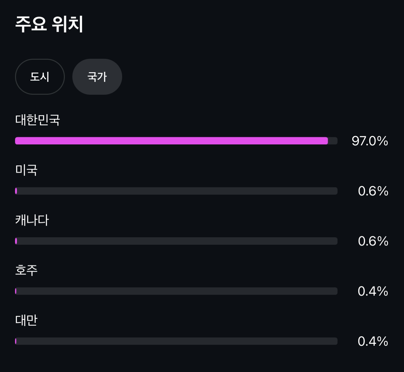The image size is (404, 372).
Task: Select the 국가 tab
Action: click(97, 77)
